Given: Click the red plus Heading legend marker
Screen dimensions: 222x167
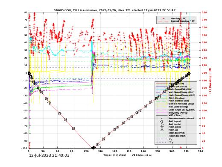Looking at the screenshot, I should (164, 18).
